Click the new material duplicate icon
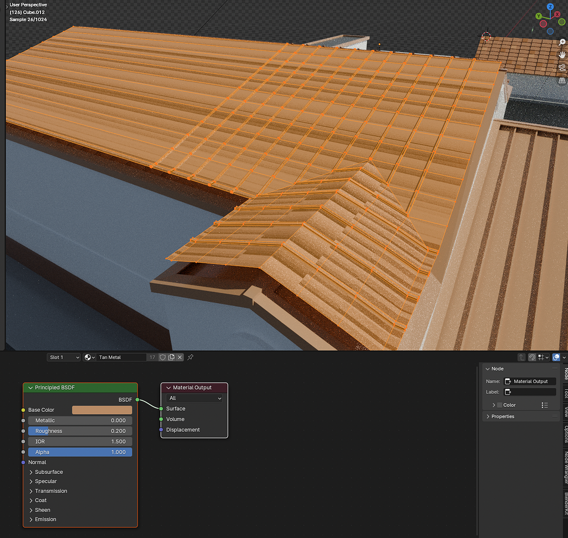This screenshot has width=568, height=538. click(x=171, y=358)
